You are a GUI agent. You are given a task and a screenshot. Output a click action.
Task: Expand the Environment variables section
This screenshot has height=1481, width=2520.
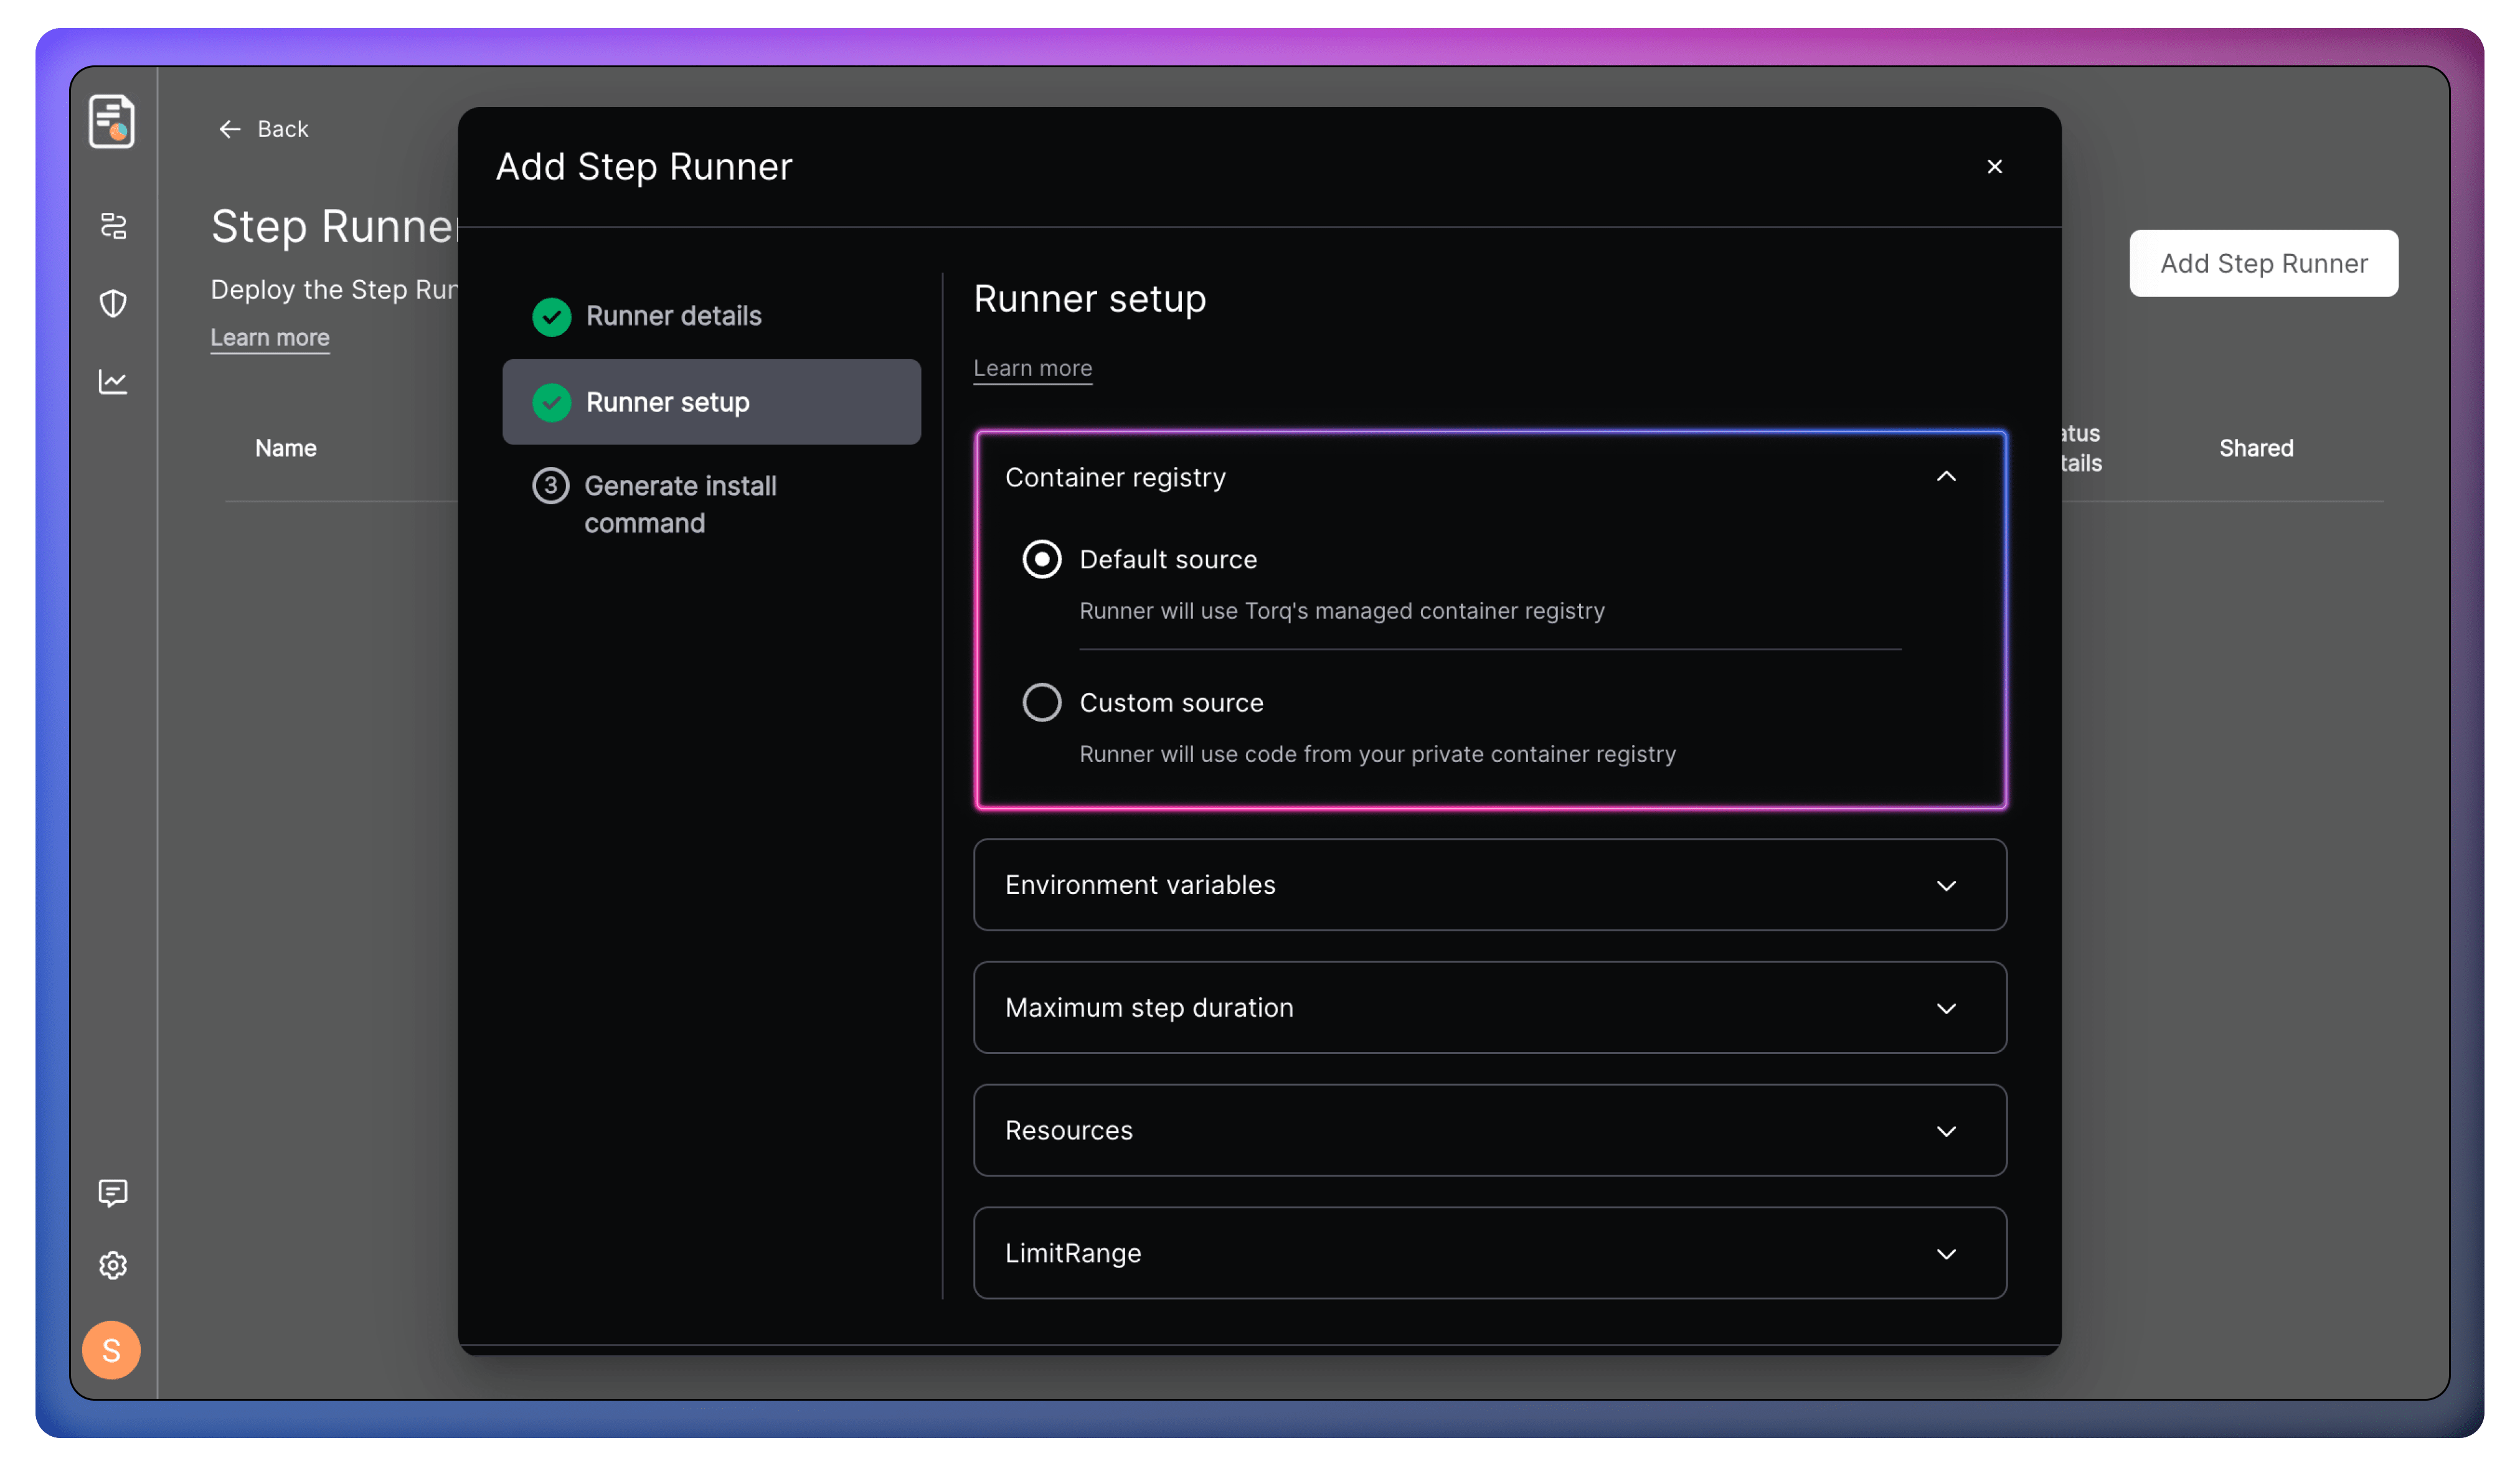pos(1946,885)
